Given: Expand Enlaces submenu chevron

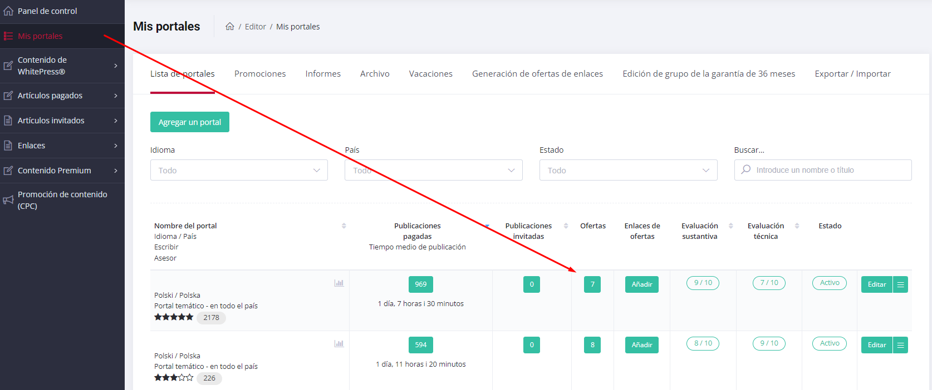Looking at the screenshot, I should click(x=116, y=146).
